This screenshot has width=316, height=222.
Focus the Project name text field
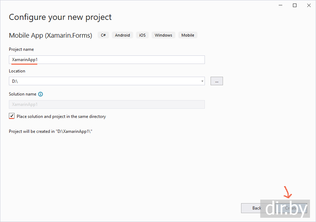[107, 60]
